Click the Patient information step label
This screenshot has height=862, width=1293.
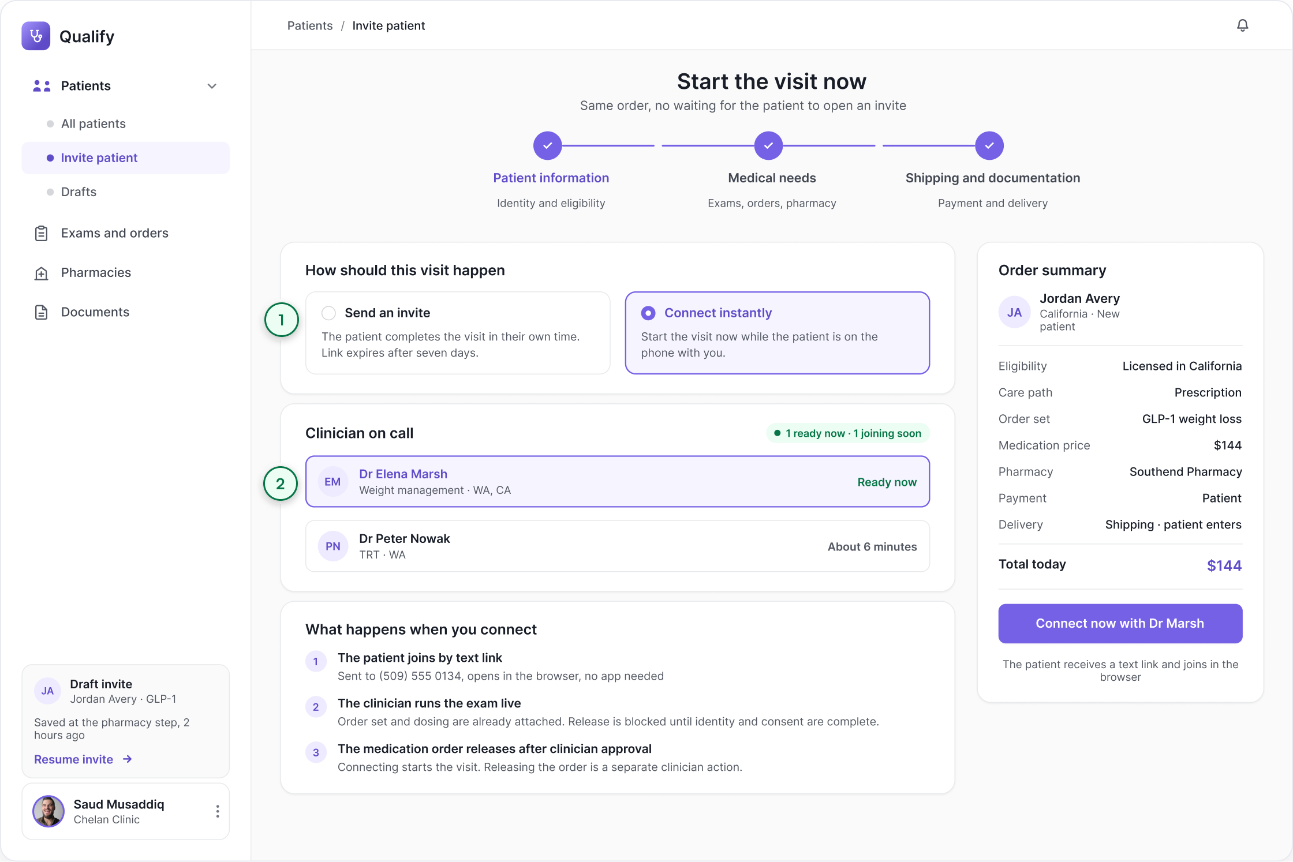(551, 178)
